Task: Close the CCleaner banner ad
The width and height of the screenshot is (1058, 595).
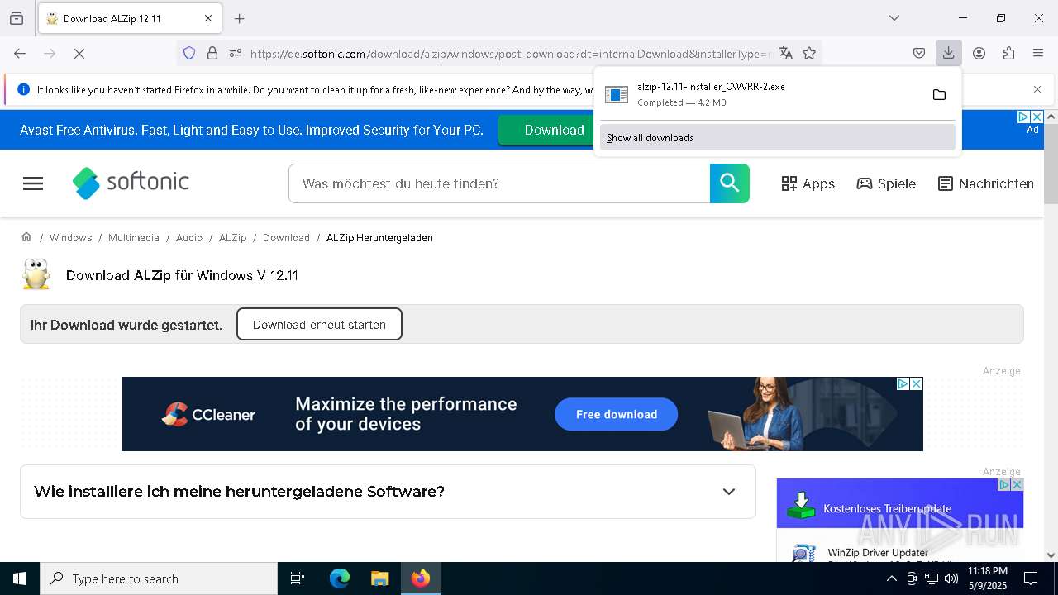Action: point(916,383)
